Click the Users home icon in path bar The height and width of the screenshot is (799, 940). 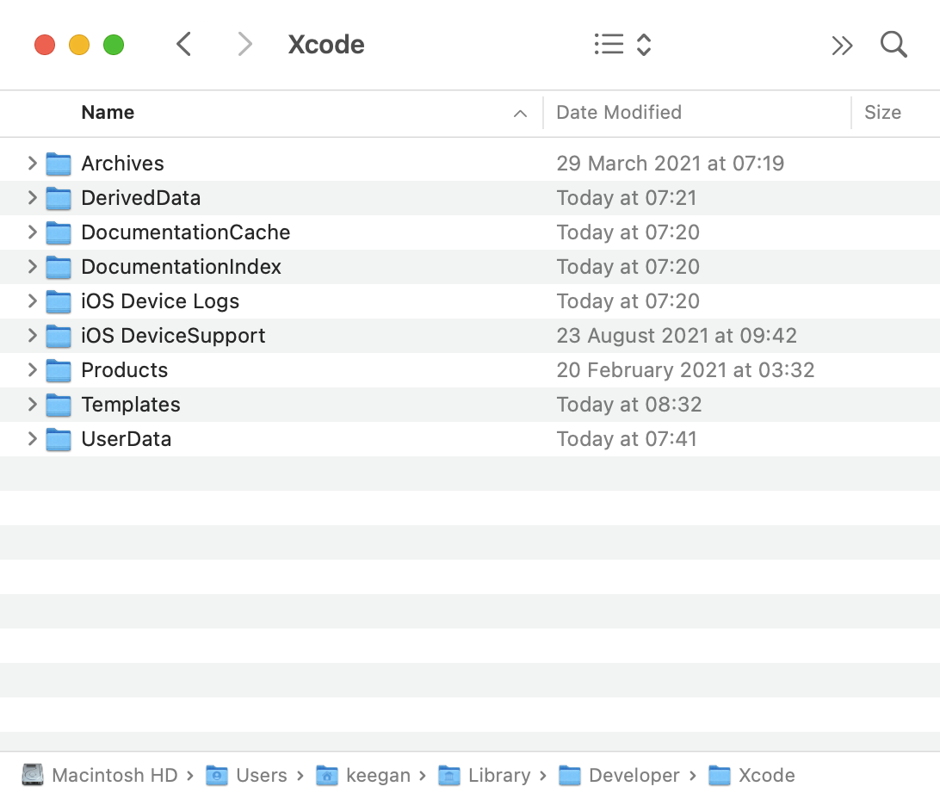(217, 775)
